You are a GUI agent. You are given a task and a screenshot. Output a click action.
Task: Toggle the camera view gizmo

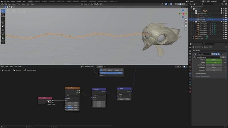click(186, 26)
